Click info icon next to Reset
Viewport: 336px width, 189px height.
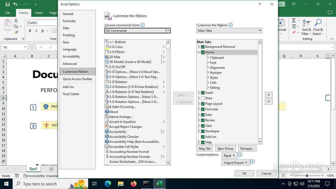[240, 155]
